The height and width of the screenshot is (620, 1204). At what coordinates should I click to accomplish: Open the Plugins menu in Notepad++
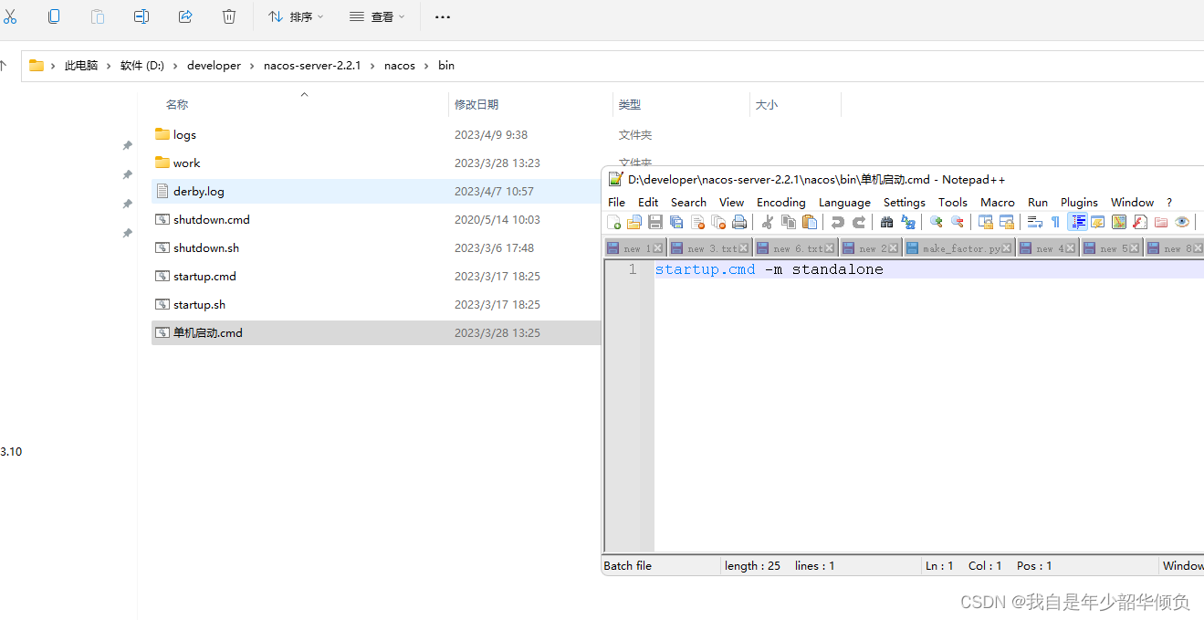coord(1079,202)
